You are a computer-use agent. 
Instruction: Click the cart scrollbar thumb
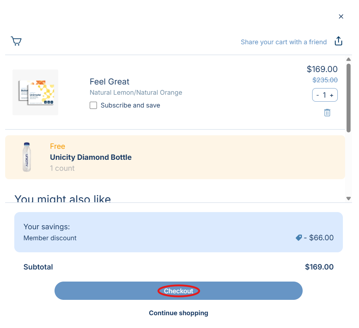point(348,98)
